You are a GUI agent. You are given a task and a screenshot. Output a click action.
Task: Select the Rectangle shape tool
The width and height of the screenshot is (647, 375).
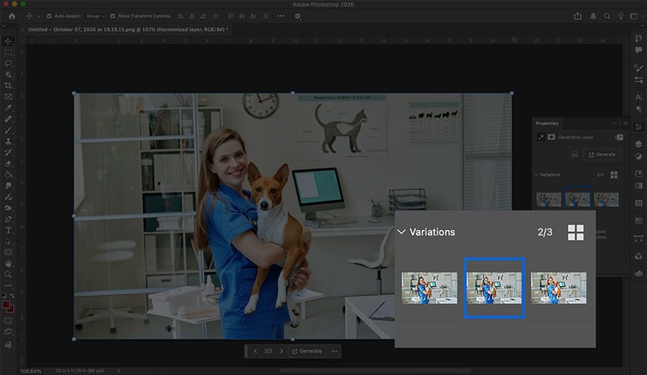(x=8, y=252)
